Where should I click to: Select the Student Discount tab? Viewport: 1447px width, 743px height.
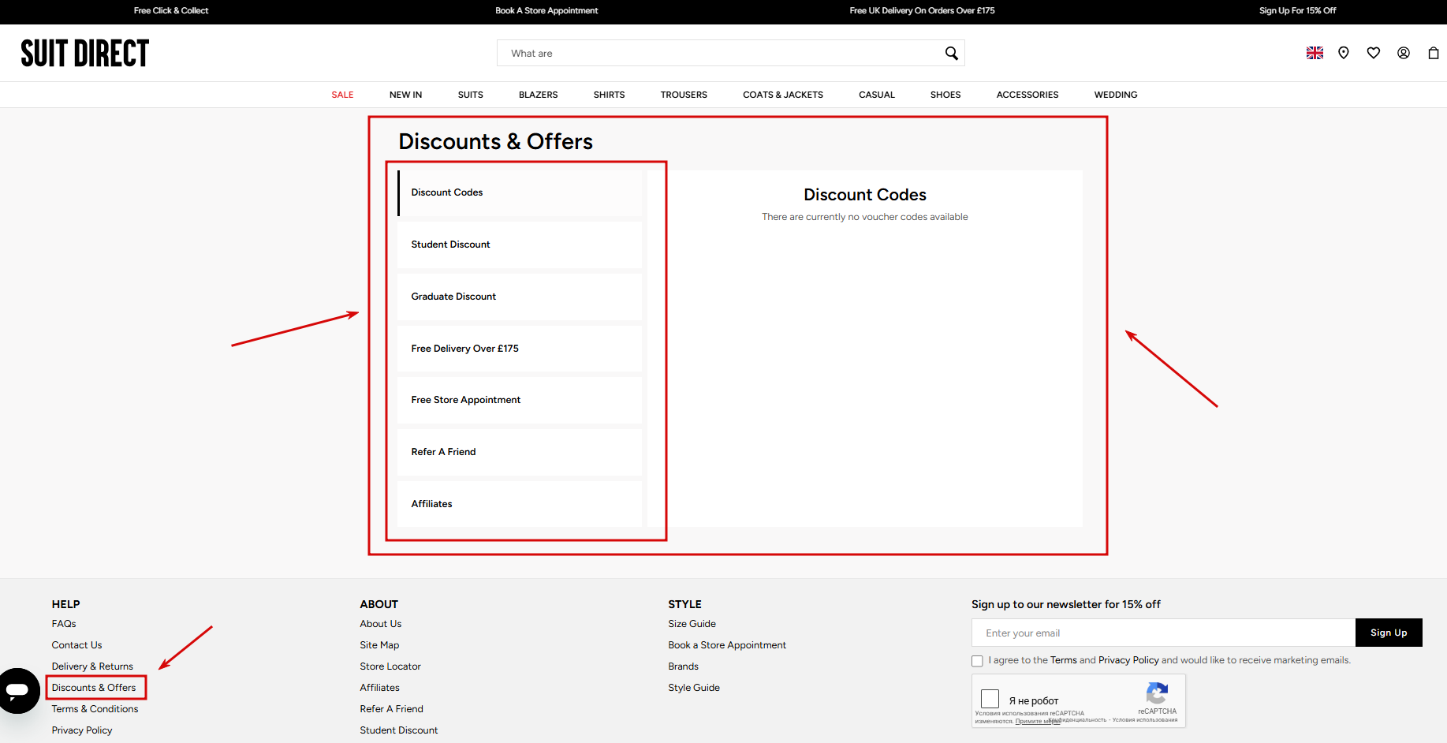(x=520, y=245)
